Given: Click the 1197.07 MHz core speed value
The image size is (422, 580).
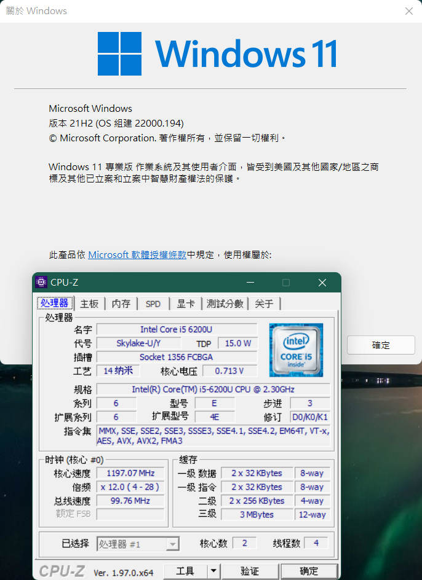Looking at the screenshot, I should click(130, 473).
